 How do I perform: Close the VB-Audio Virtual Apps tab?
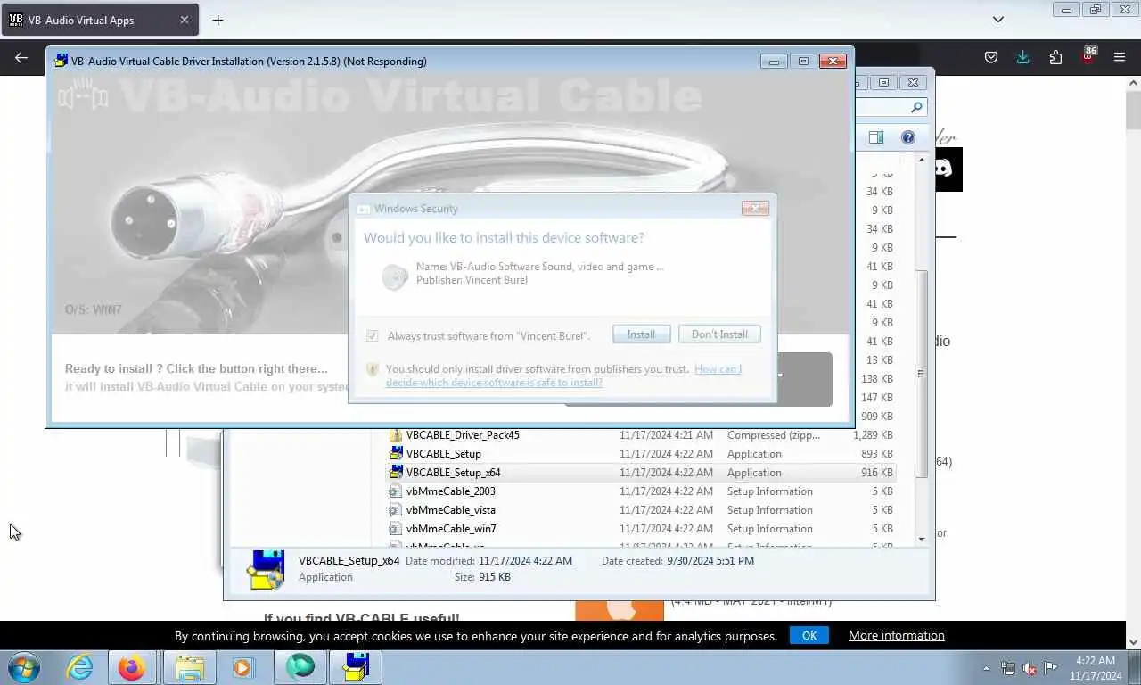185,20
